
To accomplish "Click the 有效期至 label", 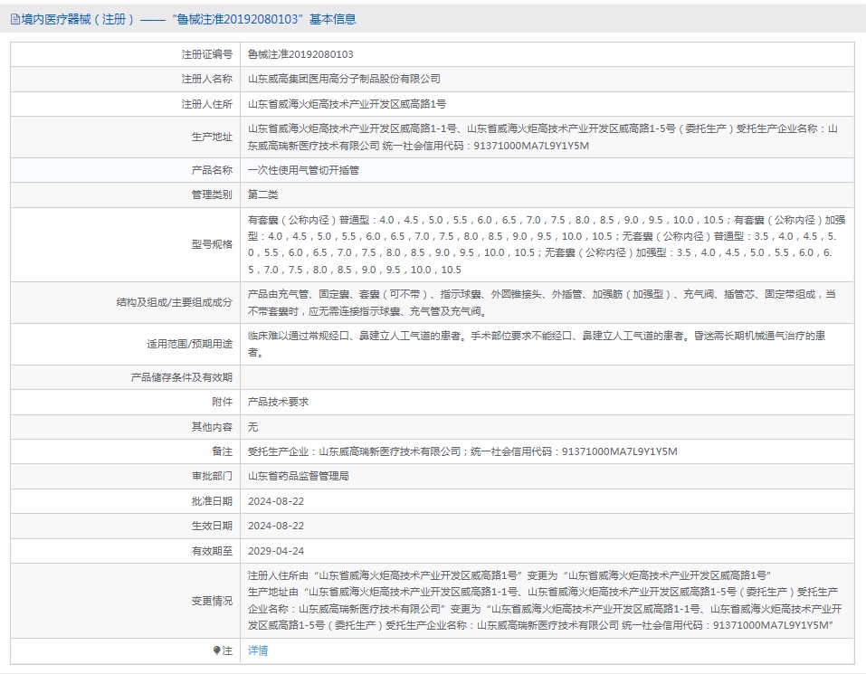I will pos(212,551).
